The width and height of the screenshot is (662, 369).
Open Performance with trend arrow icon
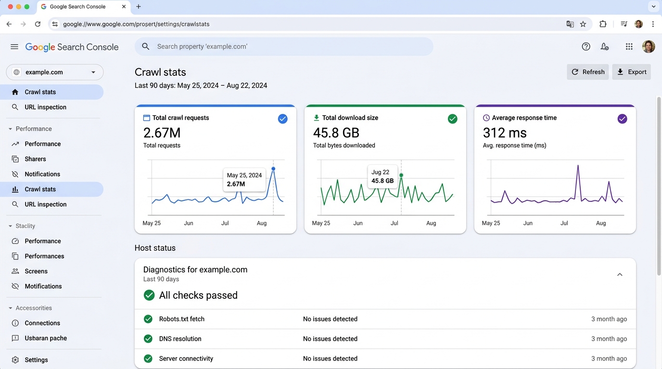[51, 144]
